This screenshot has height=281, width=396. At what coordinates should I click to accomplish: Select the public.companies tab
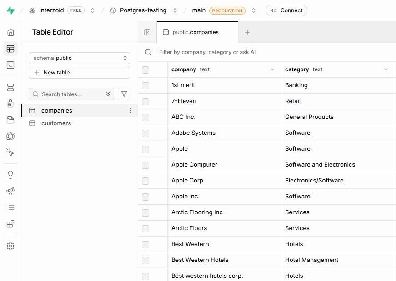pos(197,32)
